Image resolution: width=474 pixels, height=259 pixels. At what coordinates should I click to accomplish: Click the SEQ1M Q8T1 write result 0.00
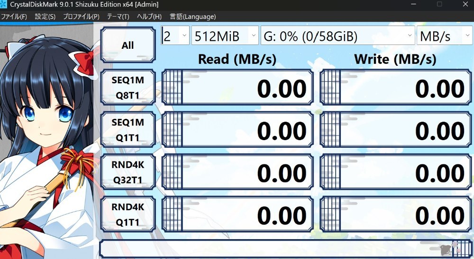[396, 87]
